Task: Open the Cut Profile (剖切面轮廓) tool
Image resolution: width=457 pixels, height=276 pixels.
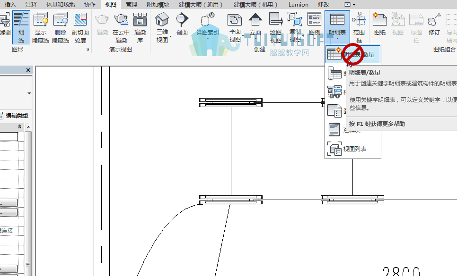Action: (x=80, y=27)
